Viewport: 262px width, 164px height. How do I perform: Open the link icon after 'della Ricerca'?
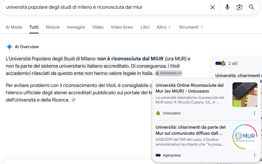73,100
